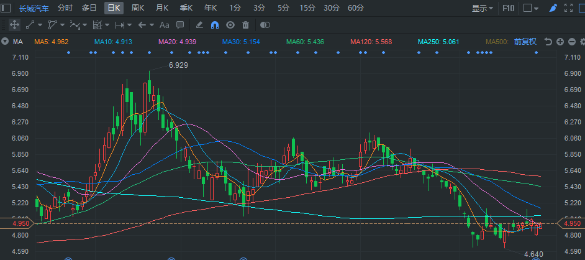The width and height of the screenshot is (585, 260).
Task: Delete drawings with the trash can icon
Action: (x=245, y=25)
